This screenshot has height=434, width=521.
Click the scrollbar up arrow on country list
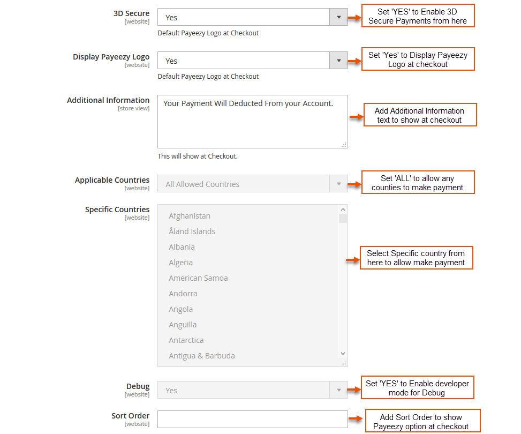click(343, 209)
